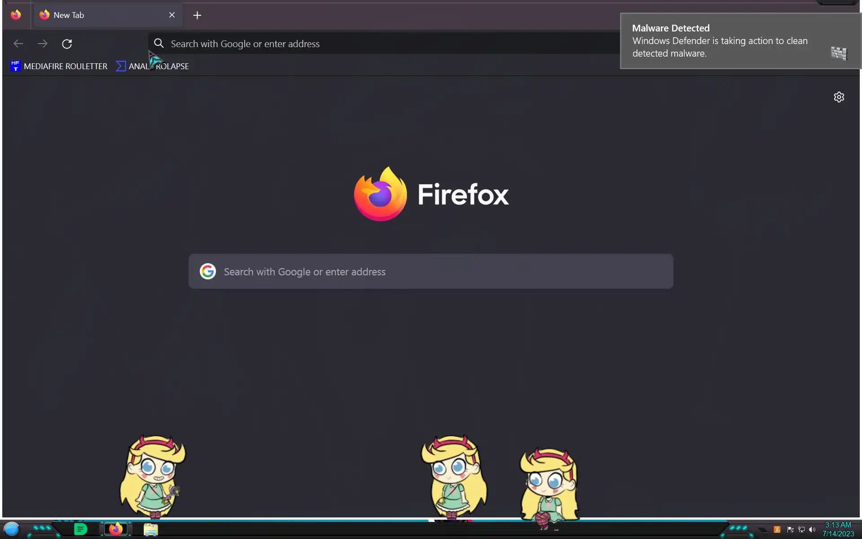Screen dimensions: 862x539
Task: Open File Explorer from the taskbar
Action: [150, 530]
